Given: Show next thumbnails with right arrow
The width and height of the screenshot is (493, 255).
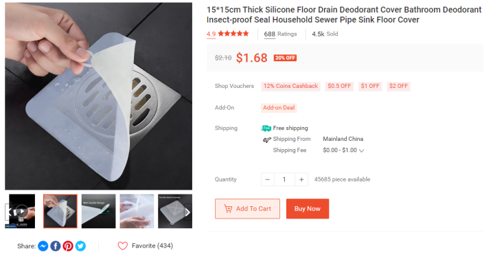Looking at the screenshot, I should coord(187,212).
